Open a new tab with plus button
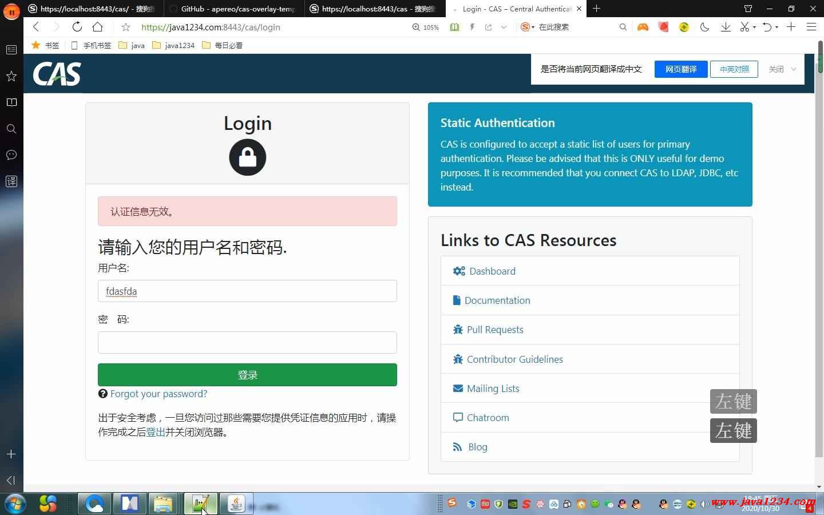824x515 pixels. tap(596, 9)
